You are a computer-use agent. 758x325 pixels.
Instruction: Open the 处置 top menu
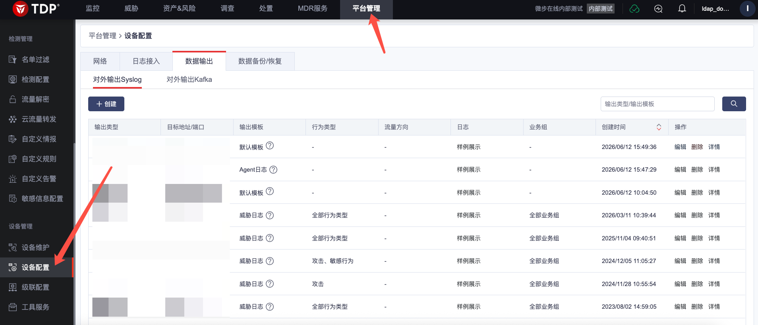(266, 8)
